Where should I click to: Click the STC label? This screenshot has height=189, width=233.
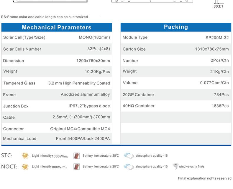pyautogui.click(x=6, y=155)
